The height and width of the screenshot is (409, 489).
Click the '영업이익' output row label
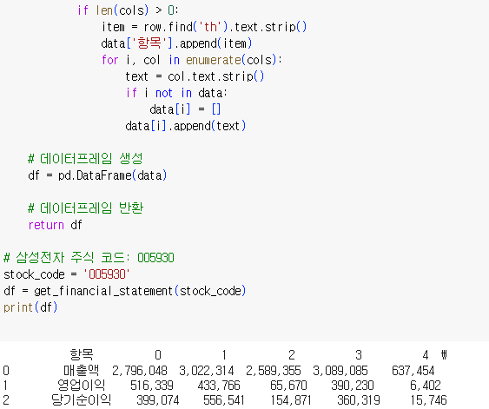[82, 385]
